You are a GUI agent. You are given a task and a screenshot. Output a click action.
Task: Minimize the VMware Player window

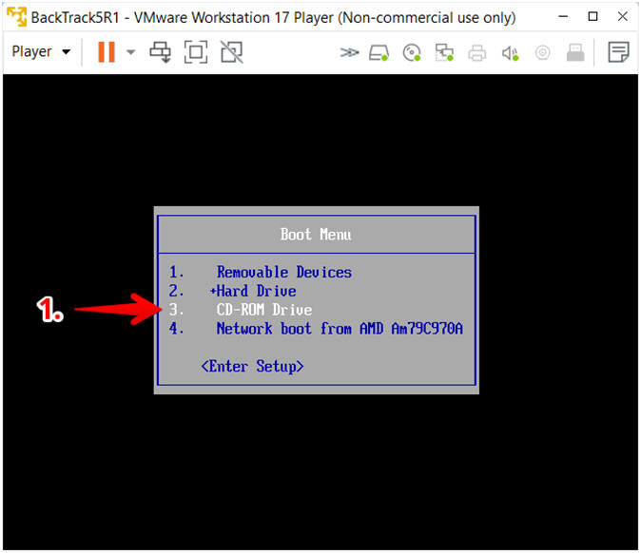563,16
